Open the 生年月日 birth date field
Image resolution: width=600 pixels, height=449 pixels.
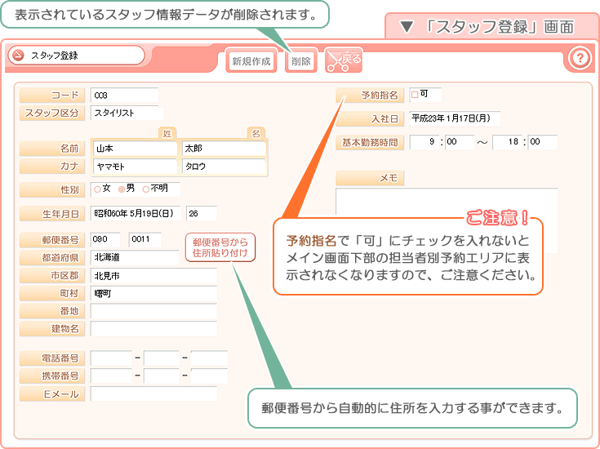136,214
